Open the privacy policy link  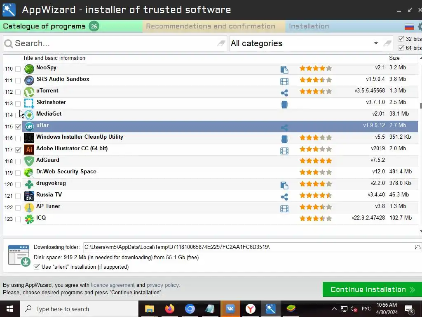point(162,285)
